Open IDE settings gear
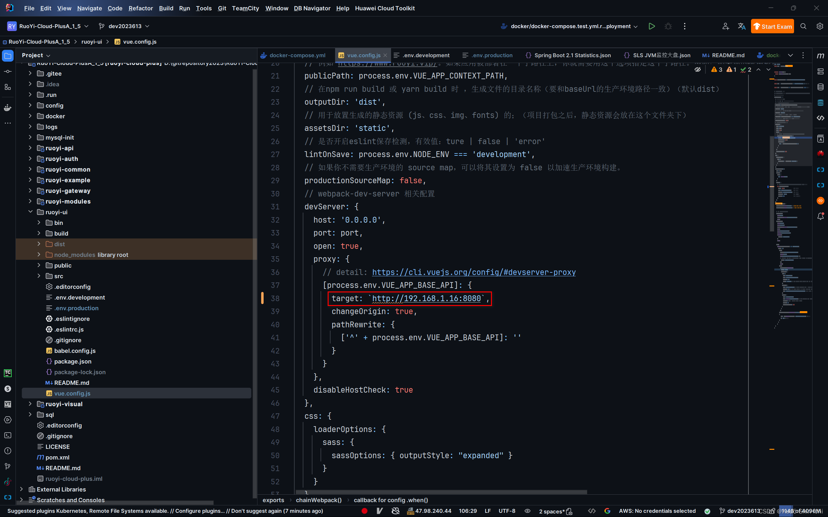 (x=820, y=26)
